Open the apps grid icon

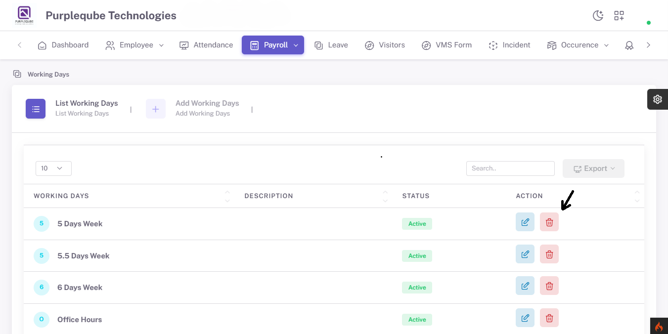click(x=619, y=16)
